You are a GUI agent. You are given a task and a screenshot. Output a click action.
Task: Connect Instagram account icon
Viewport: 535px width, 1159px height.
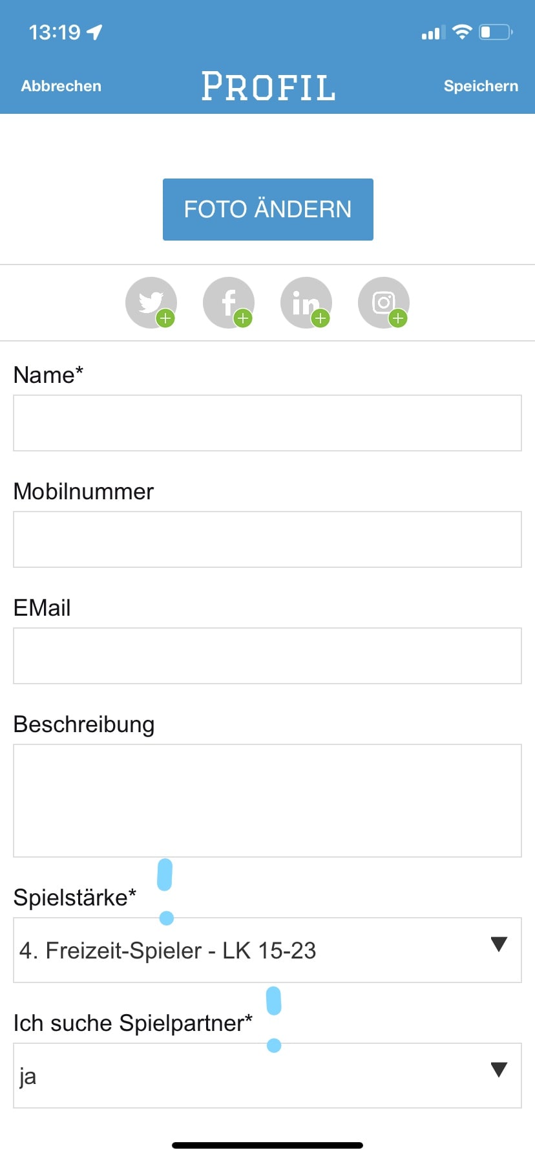point(384,303)
